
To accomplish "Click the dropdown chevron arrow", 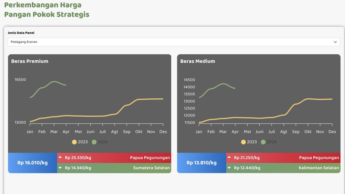I will pos(335,42).
